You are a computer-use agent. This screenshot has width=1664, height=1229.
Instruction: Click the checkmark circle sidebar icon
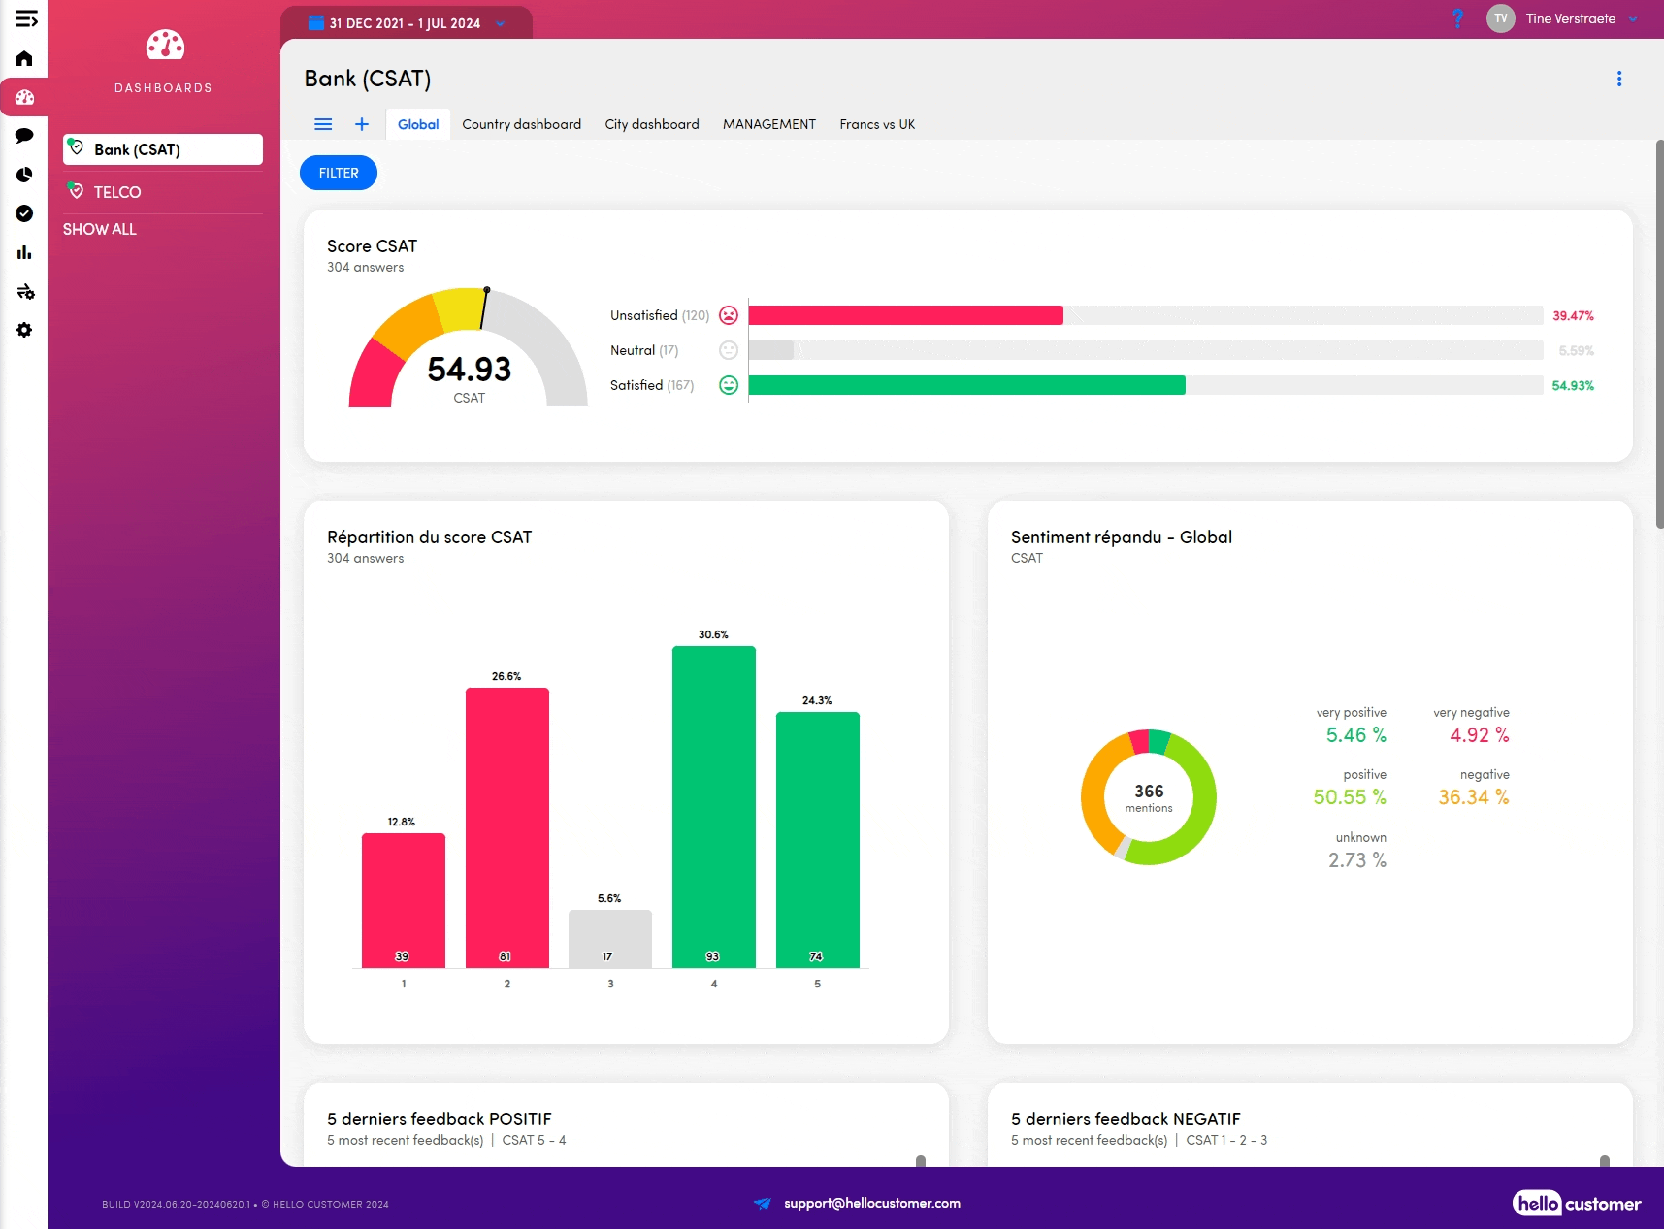[x=24, y=213]
